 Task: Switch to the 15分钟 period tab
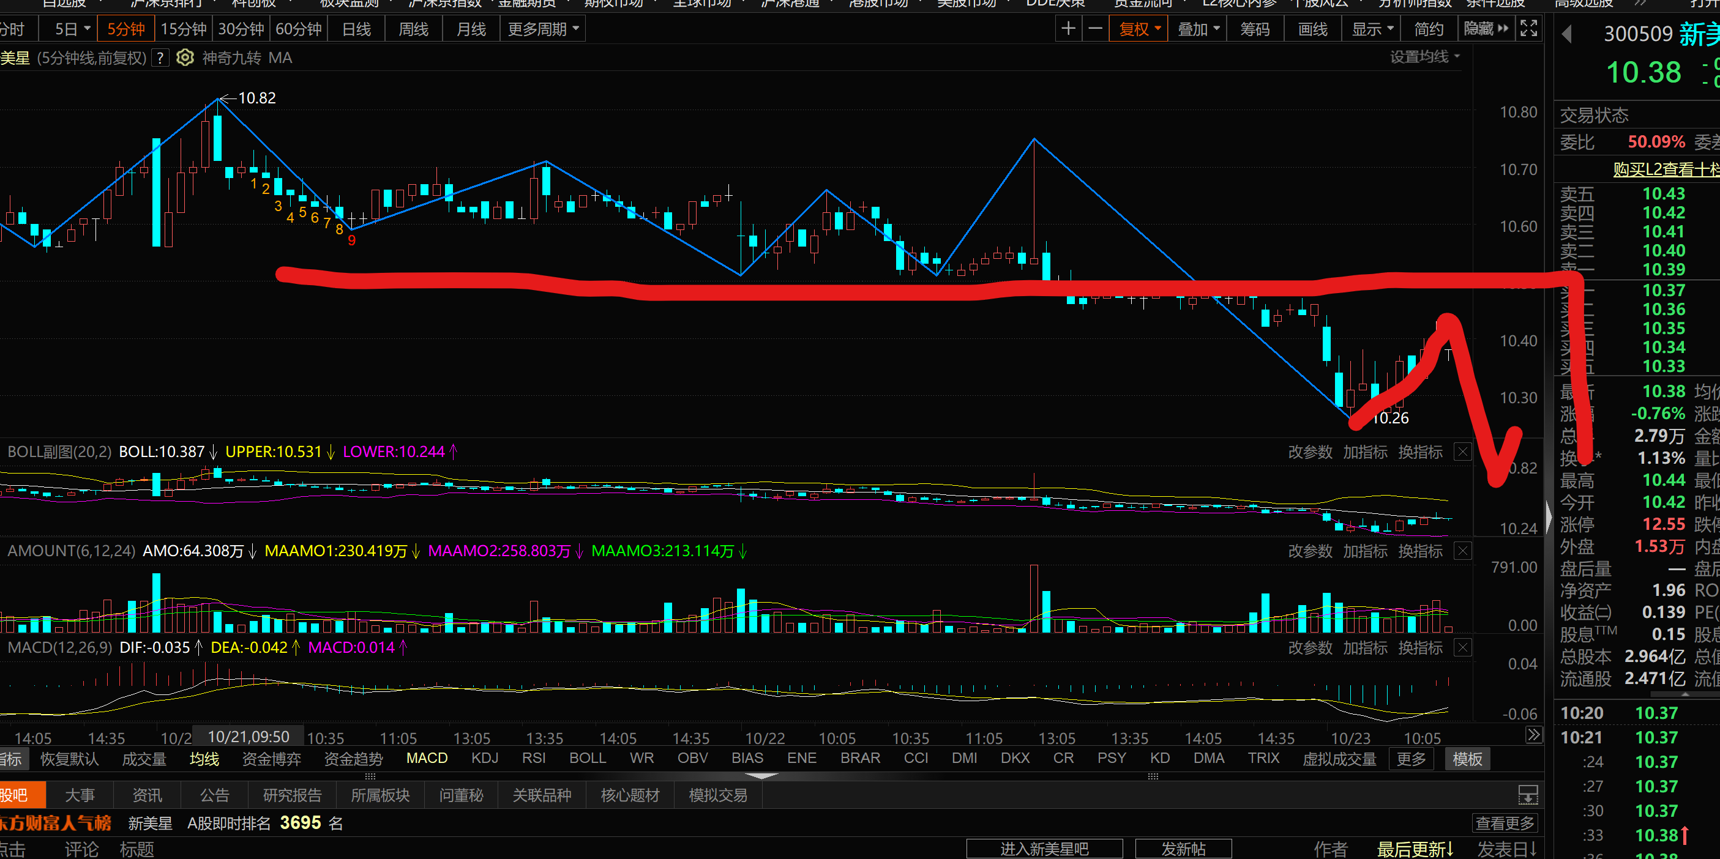point(184,29)
